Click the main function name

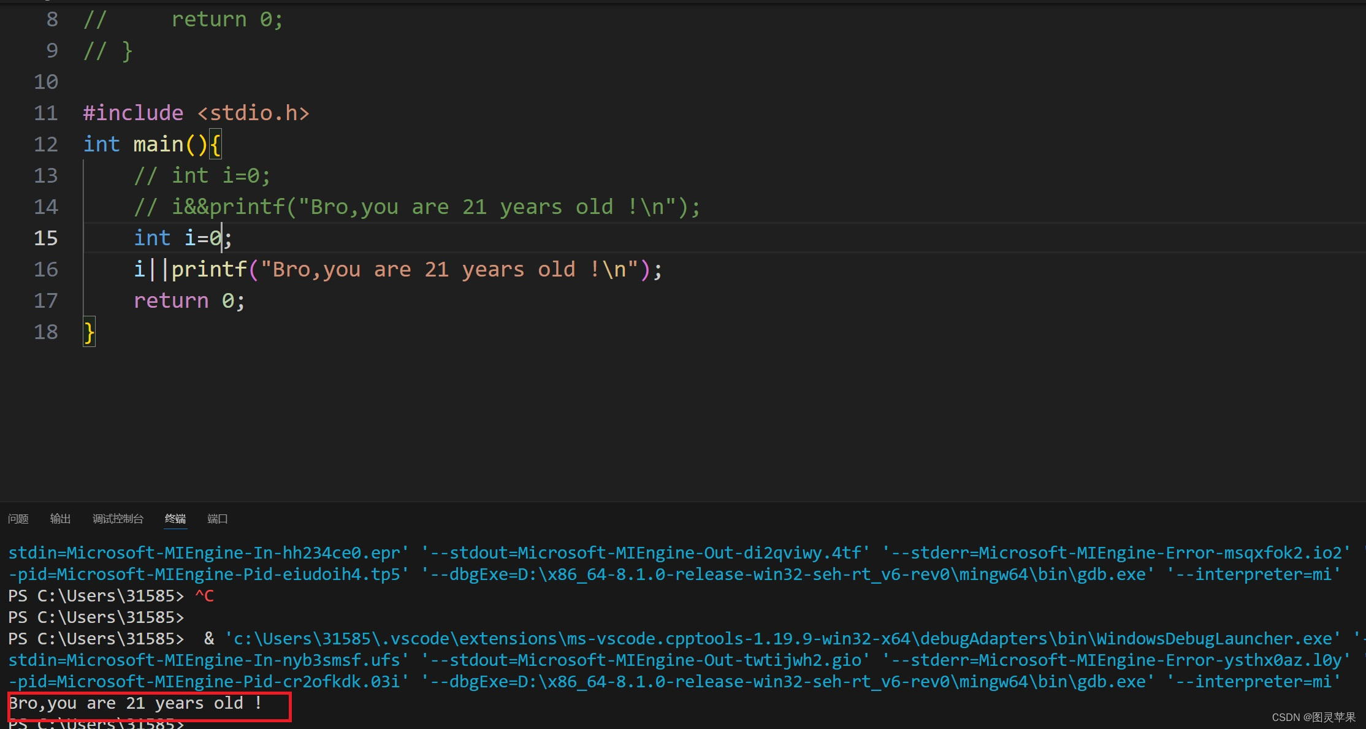point(158,144)
